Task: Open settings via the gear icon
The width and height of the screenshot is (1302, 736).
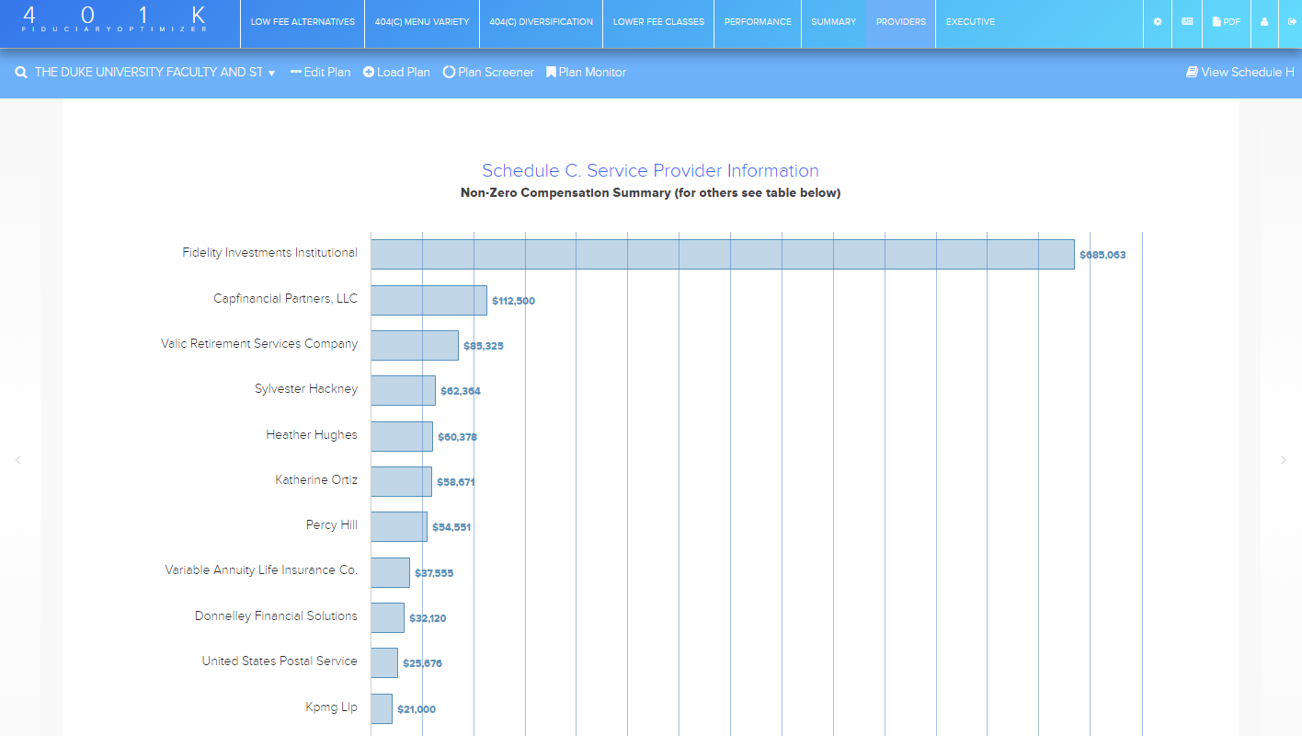Action: pos(1158,22)
